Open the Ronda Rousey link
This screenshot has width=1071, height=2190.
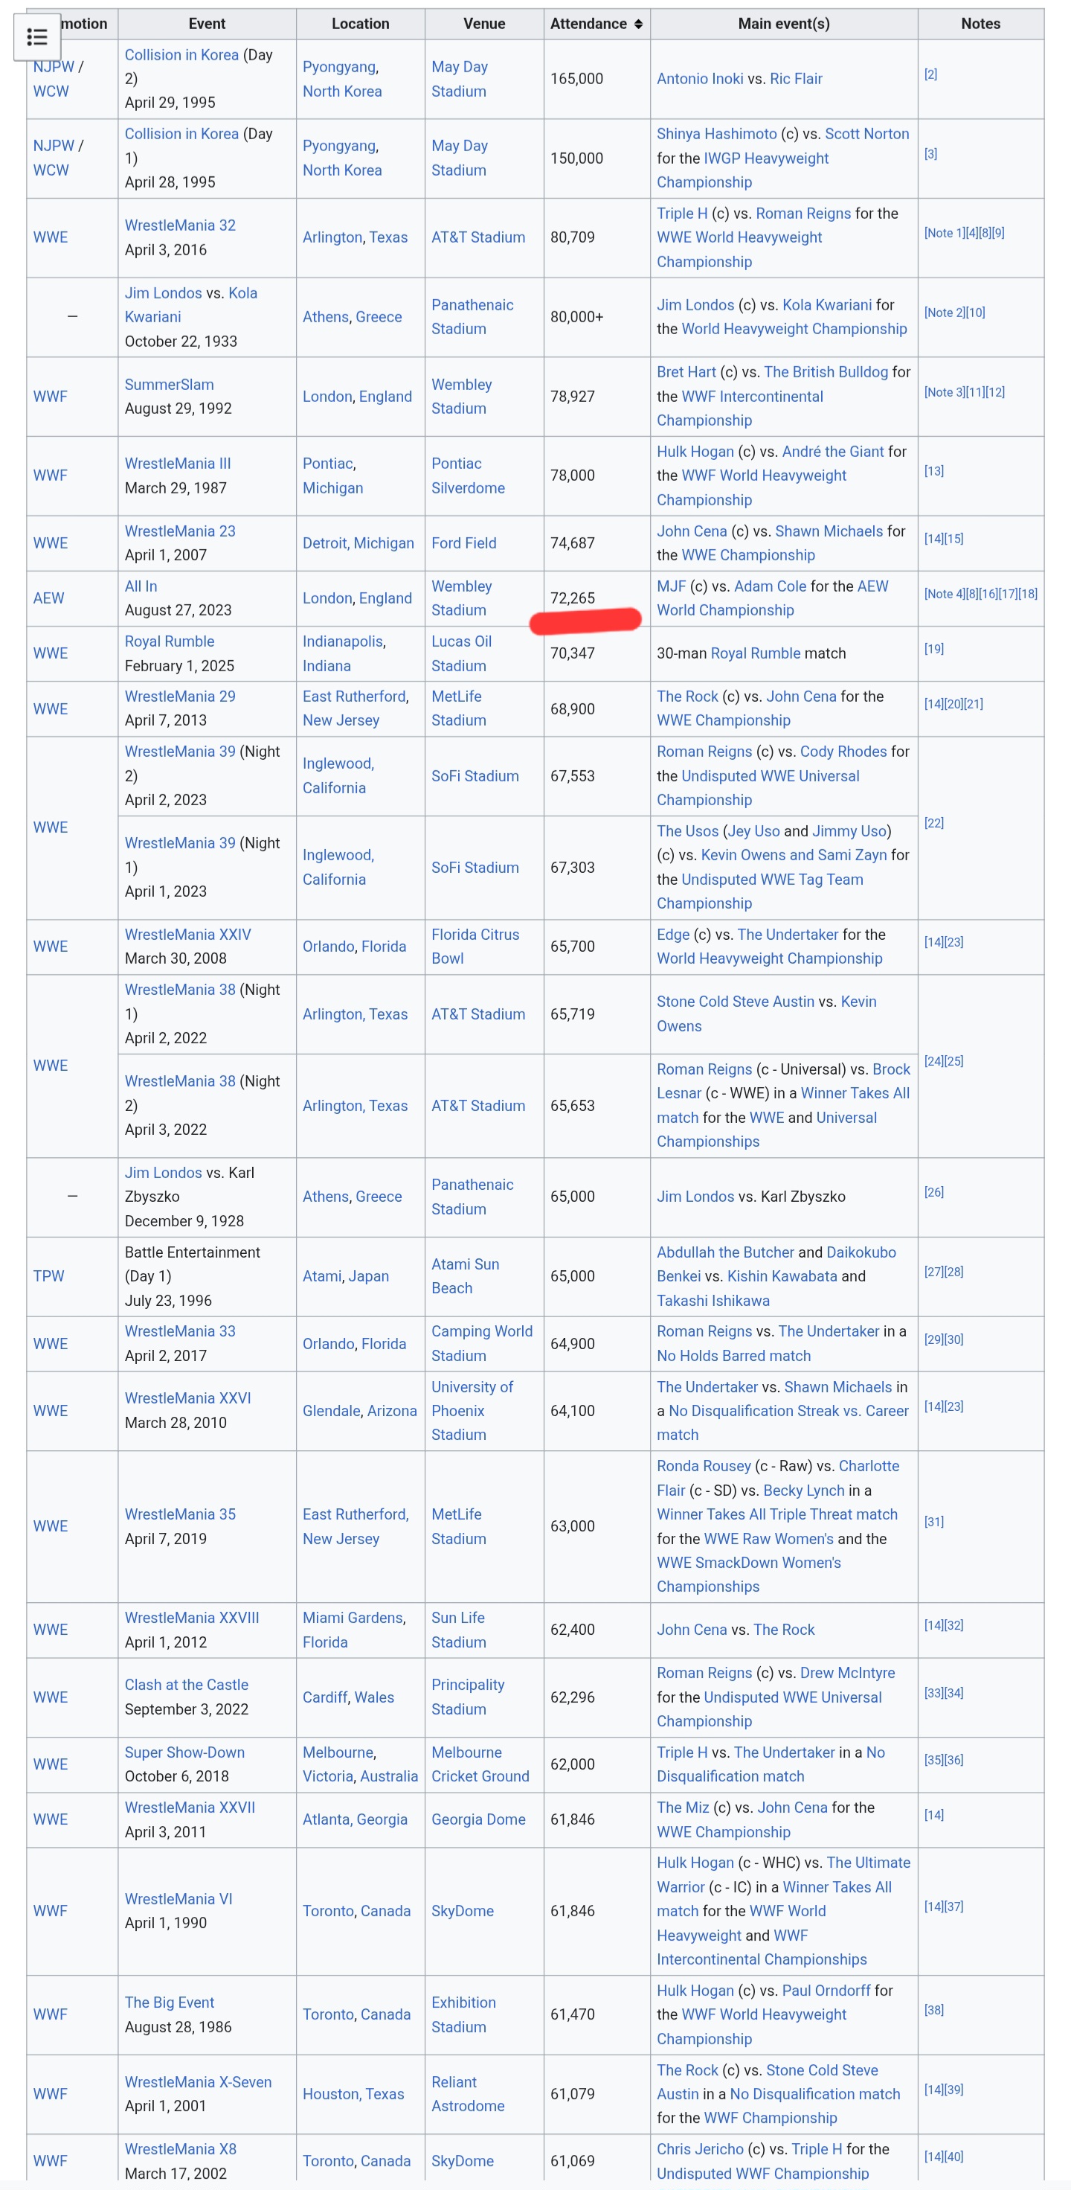click(704, 1466)
